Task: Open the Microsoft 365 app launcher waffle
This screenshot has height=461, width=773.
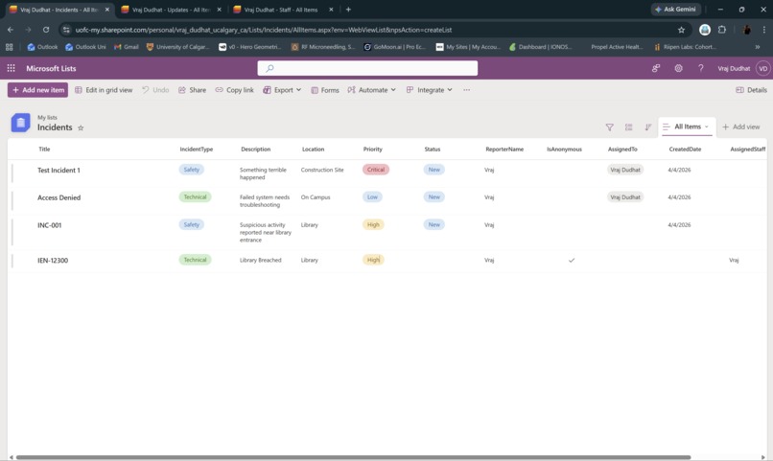Action: pyautogui.click(x=11, y=68)
